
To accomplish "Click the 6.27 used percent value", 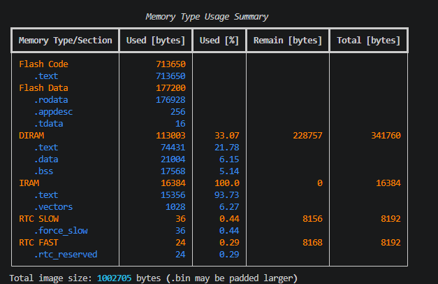I will [229, 207].
